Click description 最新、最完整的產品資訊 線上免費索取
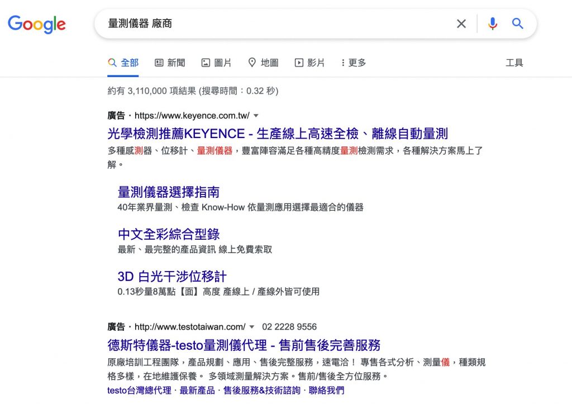The width and height of the screenshot is (572, 404). tap(195, 250)
